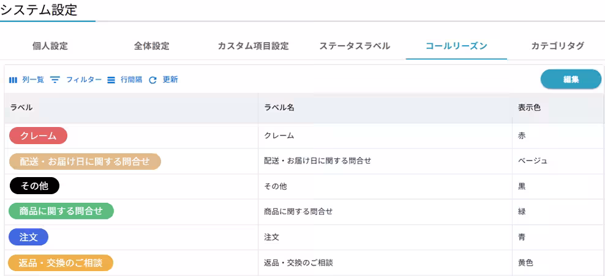Screen dimensions: 605x276
Task: Go to the ステータスラベル tab
Action: click(355, 46)
